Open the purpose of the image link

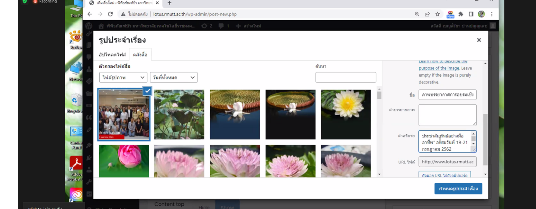pyautogui.click(x=439, y=68)
